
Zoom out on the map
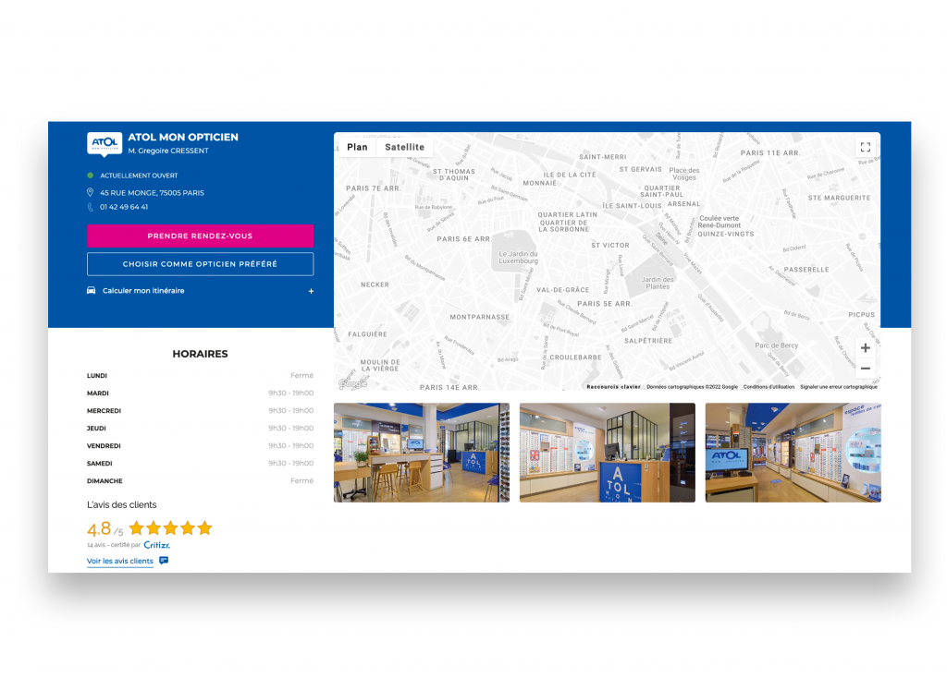[x=865, y=369]
